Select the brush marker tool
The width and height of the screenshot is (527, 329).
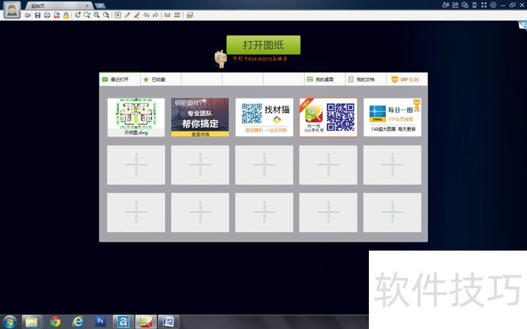pyautogui.click(x=136, y=15)
